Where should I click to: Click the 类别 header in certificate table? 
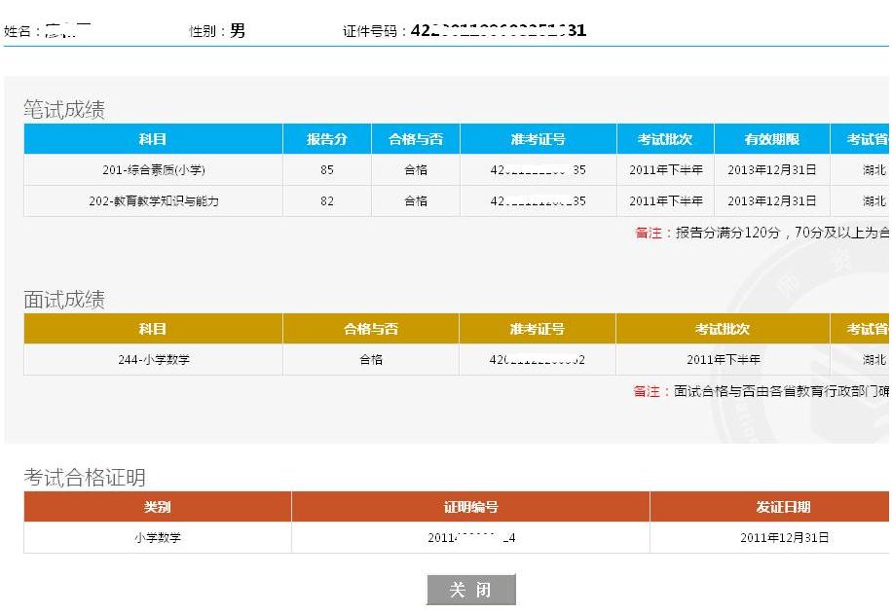point(153,506)
